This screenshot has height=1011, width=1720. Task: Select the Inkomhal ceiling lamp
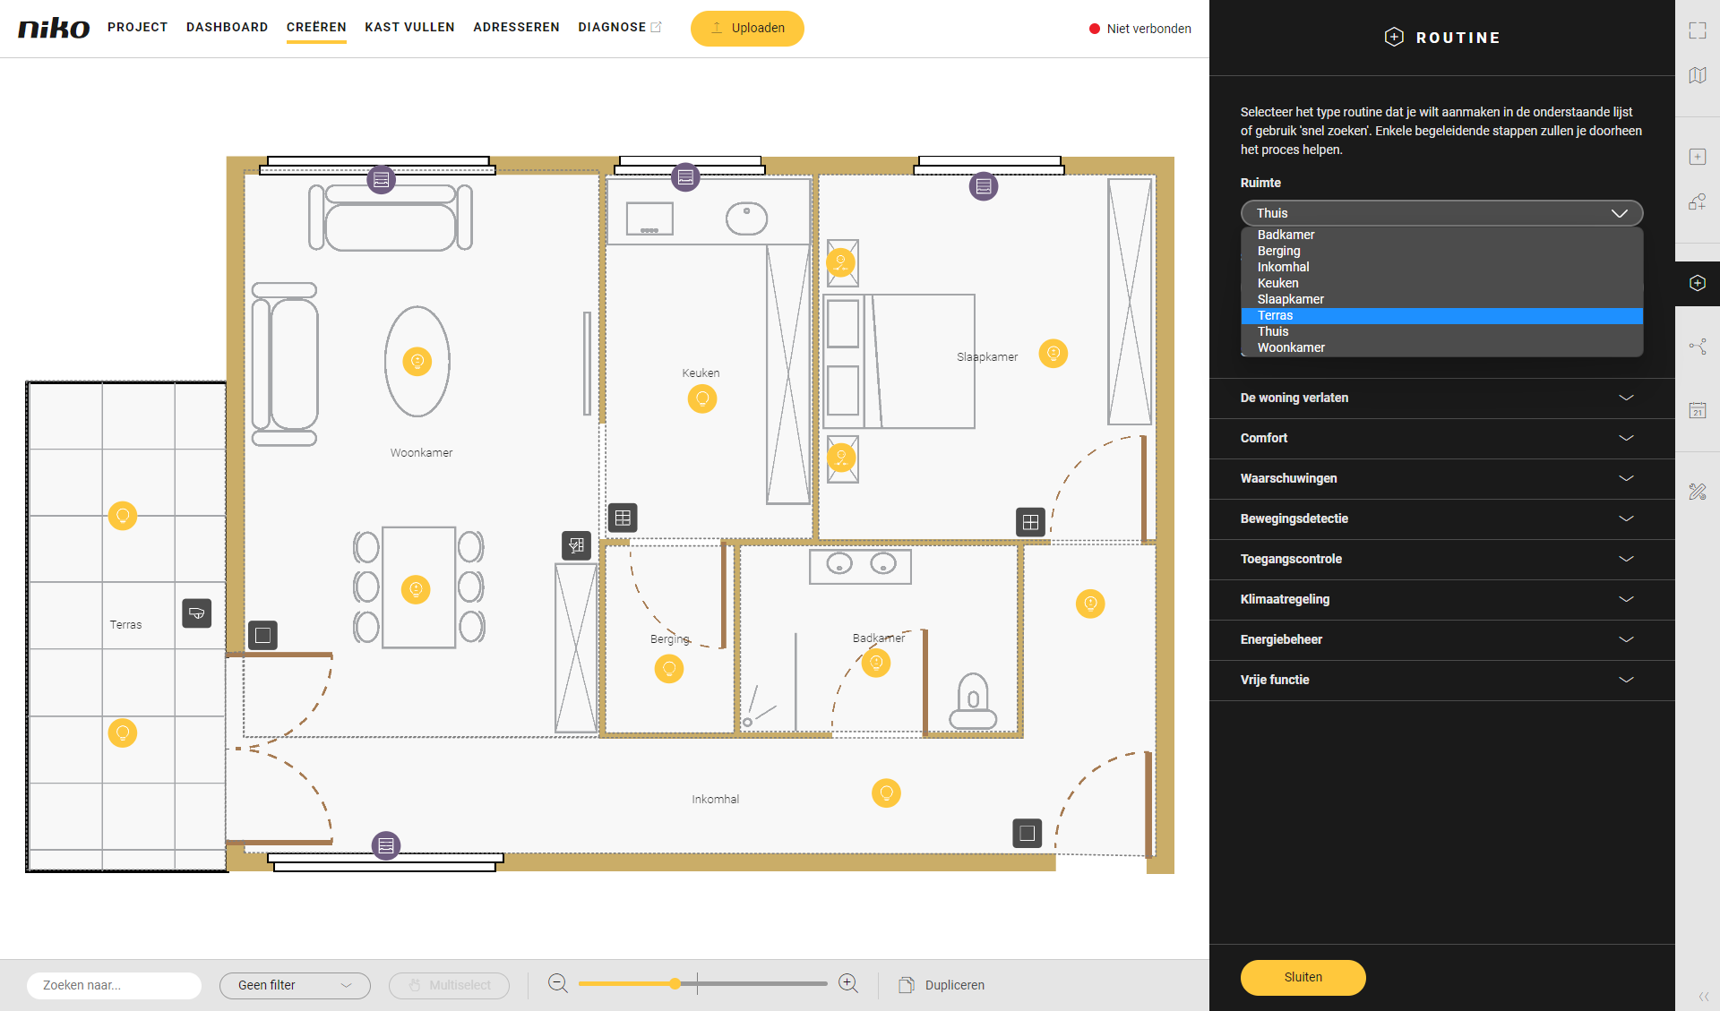pyautogui.click(x=886, y=793)
